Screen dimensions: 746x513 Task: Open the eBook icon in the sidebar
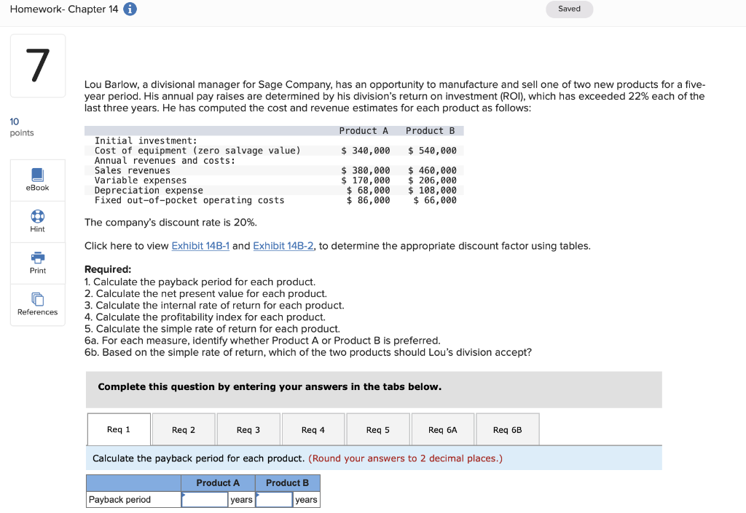pos(38,175)
